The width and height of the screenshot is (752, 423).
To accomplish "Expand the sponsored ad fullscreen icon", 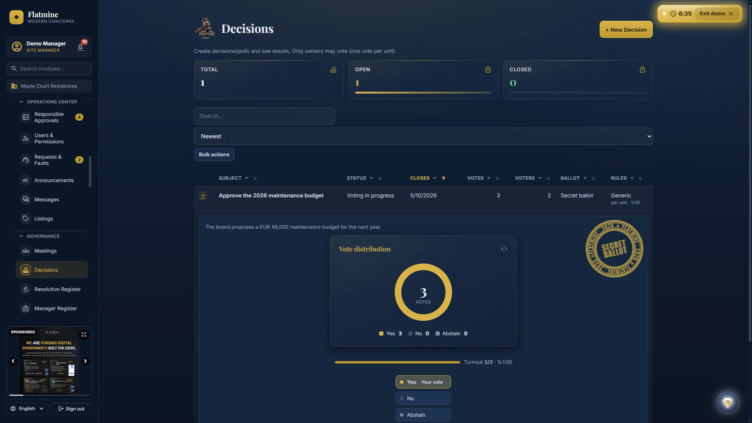I will (x=84, y=334).
